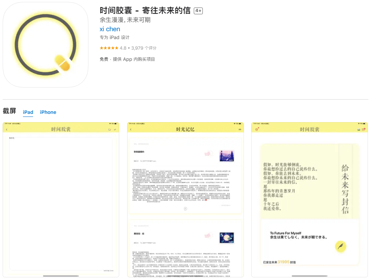This screenshot has height=280, width=371.
Task: Tap the infinity icon in the 时光记忆 header
Action: coord(240,130)
